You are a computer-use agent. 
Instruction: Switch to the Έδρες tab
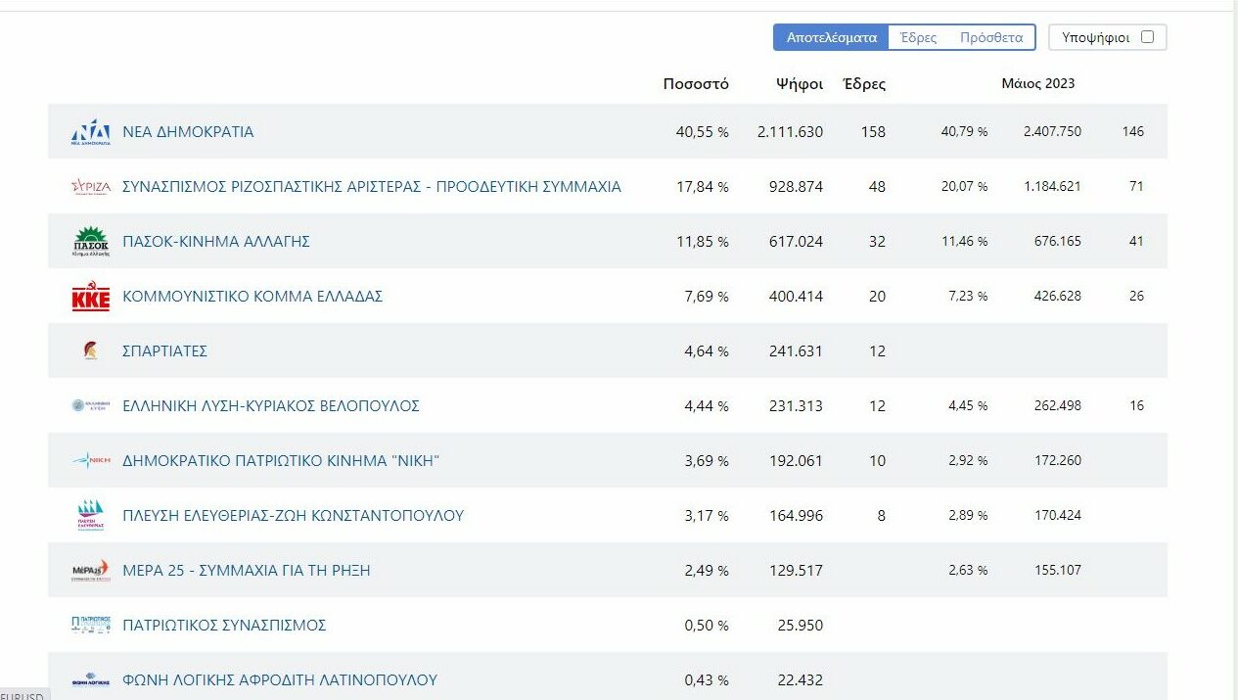[918, 37]
